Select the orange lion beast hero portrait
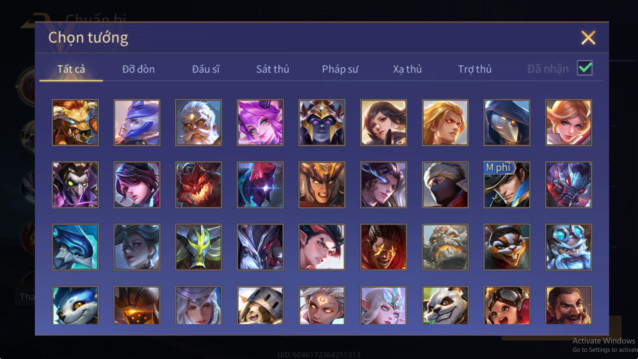638x359 pixels. 75,122
